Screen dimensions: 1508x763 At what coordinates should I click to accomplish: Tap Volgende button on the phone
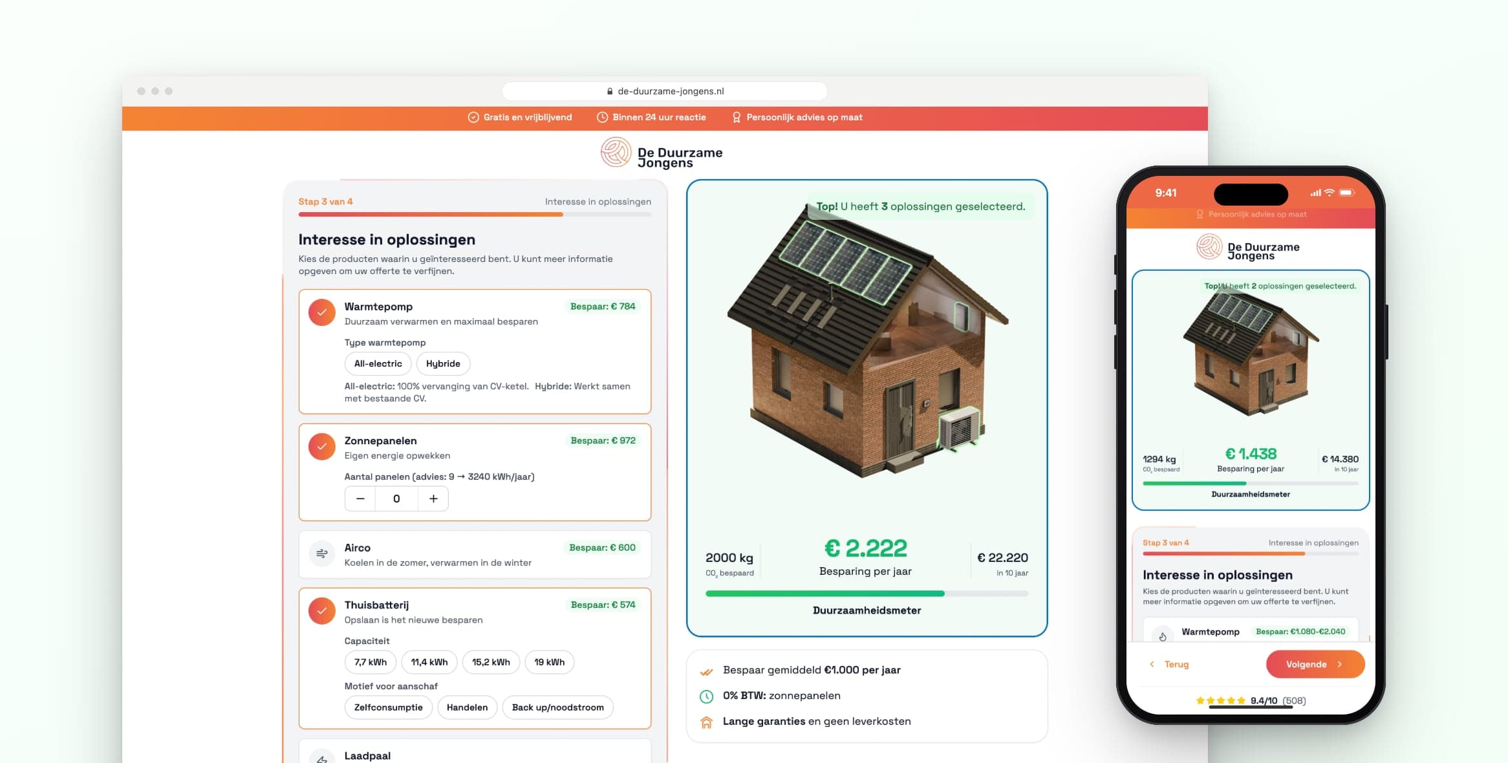click(x=1315, y=664)
